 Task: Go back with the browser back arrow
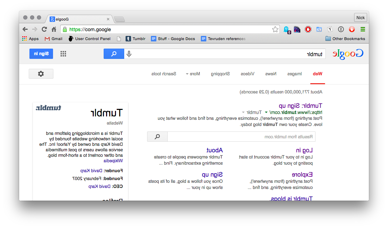click(25, 29)
